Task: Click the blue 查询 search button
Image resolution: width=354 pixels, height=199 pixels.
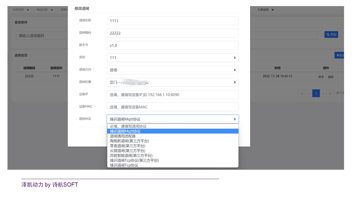Action: (x=331, y=35)
